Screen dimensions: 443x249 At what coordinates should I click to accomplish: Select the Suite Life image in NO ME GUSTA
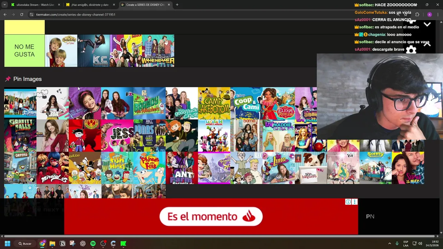[61, 50]
